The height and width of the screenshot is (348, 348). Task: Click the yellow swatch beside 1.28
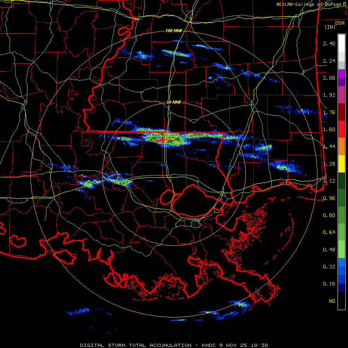(341, 164)
